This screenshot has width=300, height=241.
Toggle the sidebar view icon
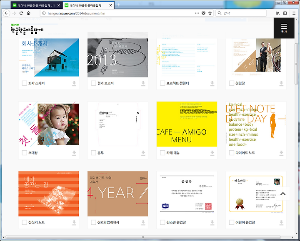[x=285, y=13]
